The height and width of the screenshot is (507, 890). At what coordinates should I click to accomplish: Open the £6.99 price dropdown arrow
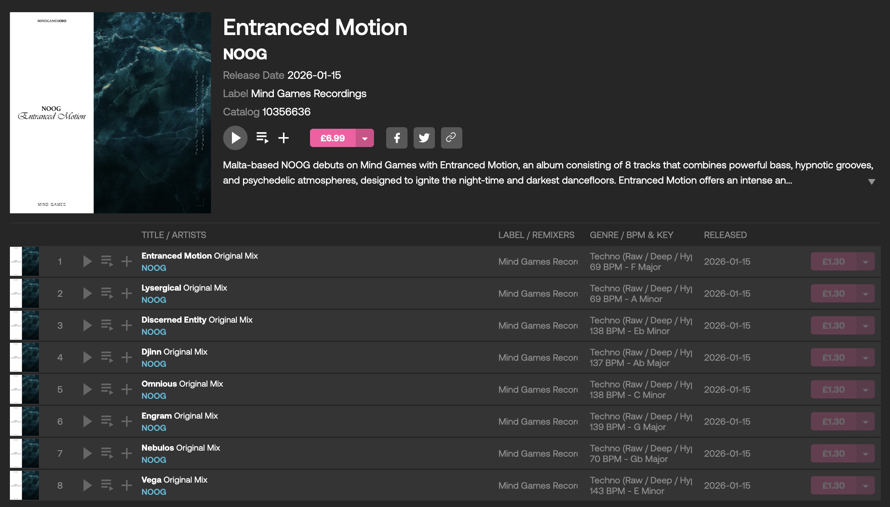365,138
